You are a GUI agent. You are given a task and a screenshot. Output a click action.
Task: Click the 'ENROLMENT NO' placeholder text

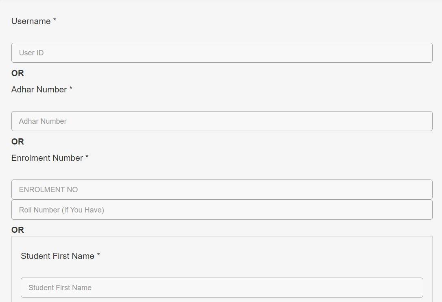tap(48, 190)
